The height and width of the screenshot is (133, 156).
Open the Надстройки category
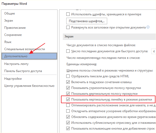click(13, 79)
